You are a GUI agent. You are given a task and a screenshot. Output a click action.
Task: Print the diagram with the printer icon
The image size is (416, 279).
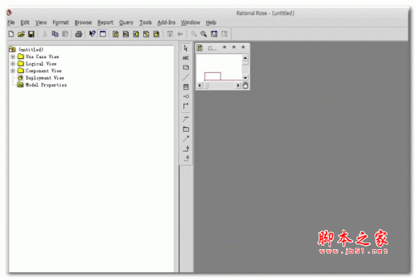[78, 34]
